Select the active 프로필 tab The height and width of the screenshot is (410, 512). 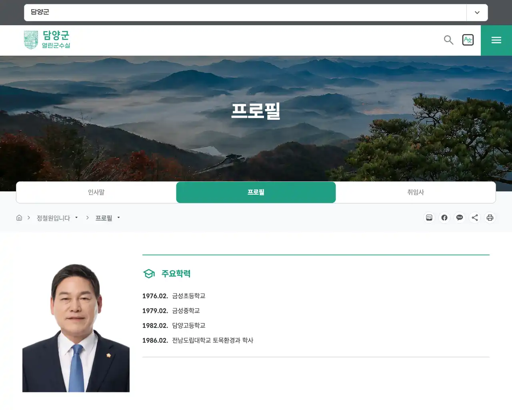(256, 192)
